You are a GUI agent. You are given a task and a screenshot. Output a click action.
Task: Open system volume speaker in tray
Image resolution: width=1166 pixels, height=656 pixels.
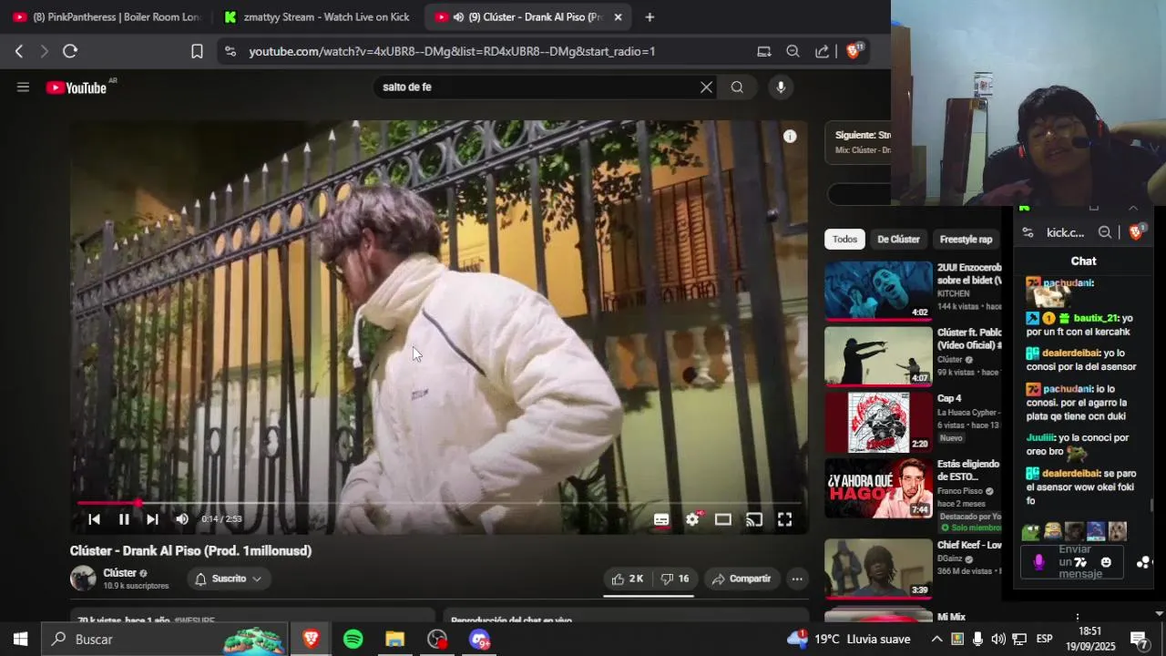tap(997, 640)
